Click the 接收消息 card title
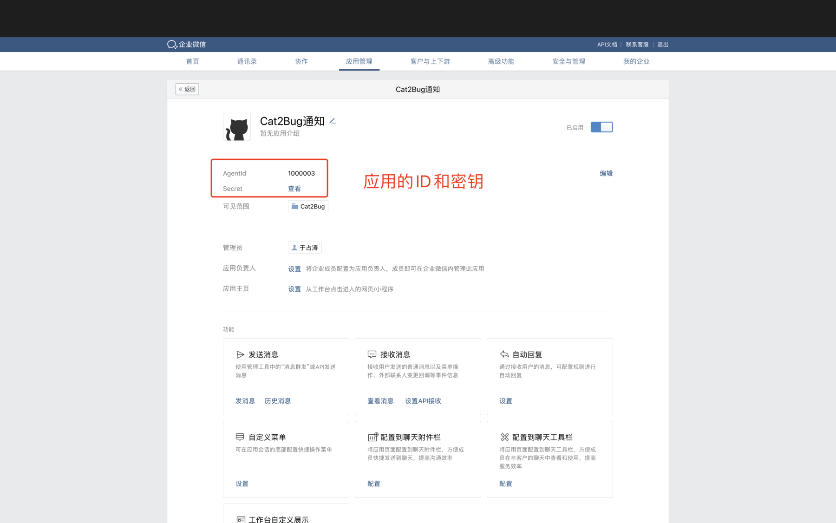This screenshot has height=523, width=836. pos(395,354)
